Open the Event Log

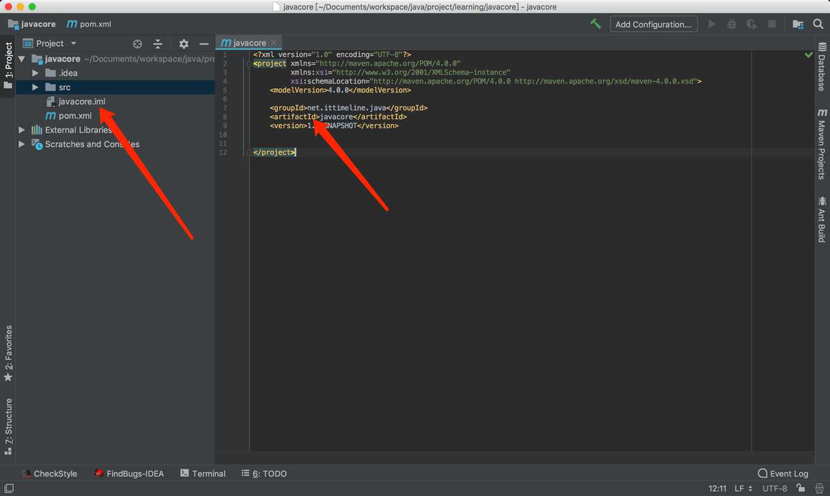tap(783, 473)
